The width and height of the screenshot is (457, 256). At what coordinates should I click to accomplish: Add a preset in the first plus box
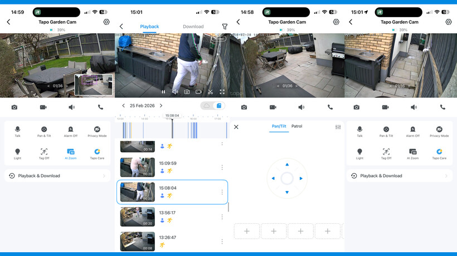246,231
